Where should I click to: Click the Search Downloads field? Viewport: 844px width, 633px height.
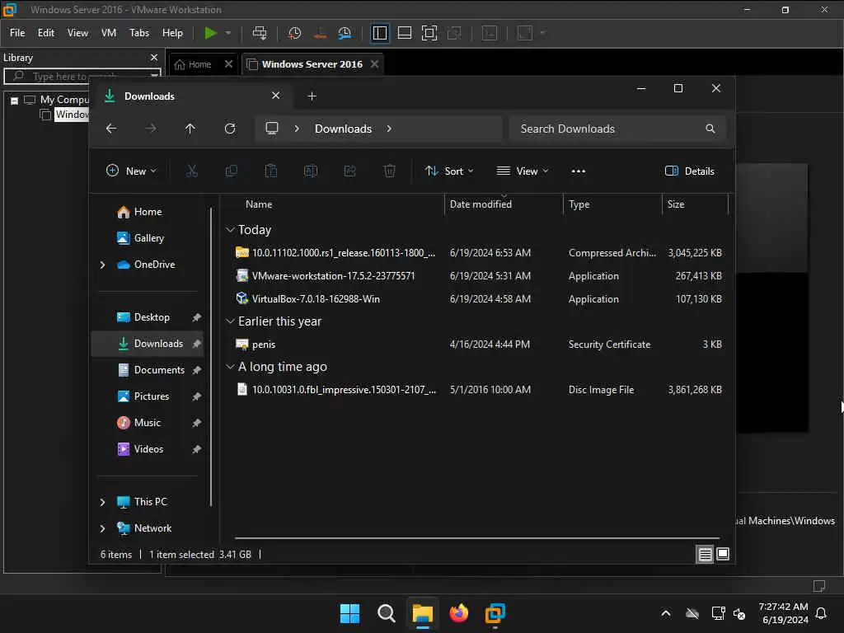[x=617, y=129]
